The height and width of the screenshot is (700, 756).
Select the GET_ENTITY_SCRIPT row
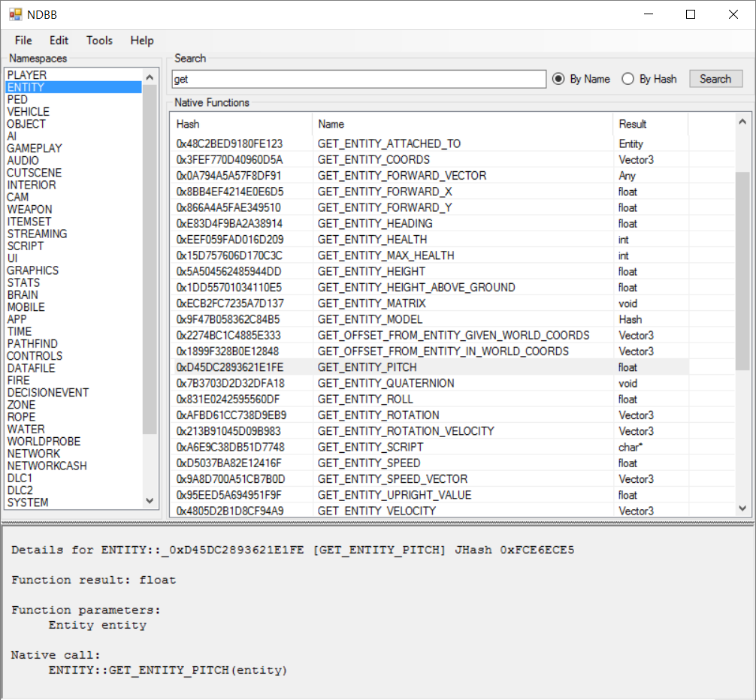(x=429, y=447)
